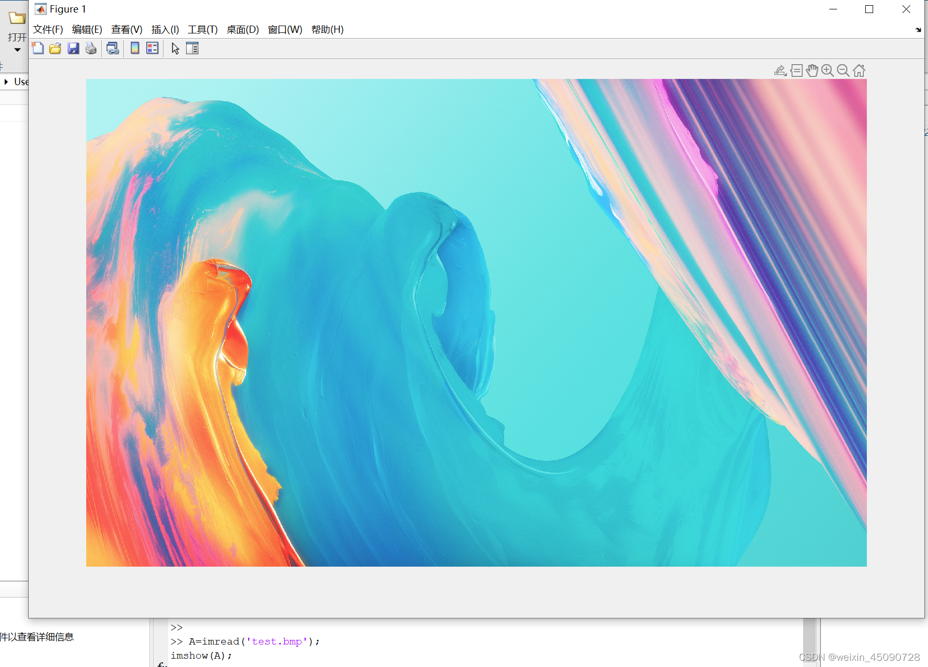Open the 工具(T) menu
The width and height of the screenshot is (928, 667).
click(x=203, y=30)
